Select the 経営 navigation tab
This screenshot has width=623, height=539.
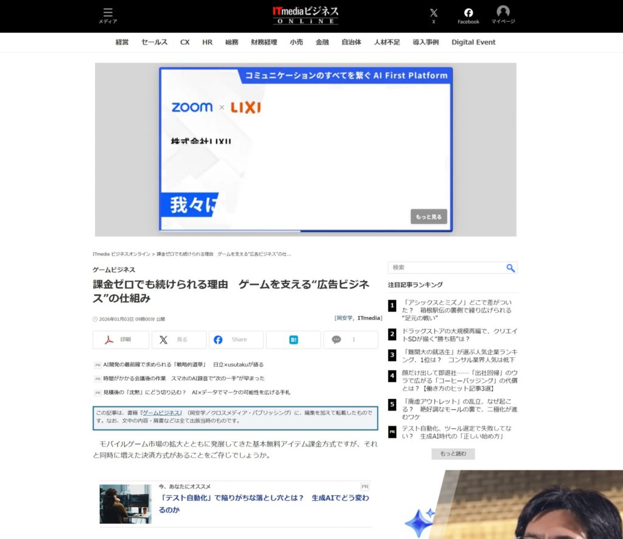122,42
